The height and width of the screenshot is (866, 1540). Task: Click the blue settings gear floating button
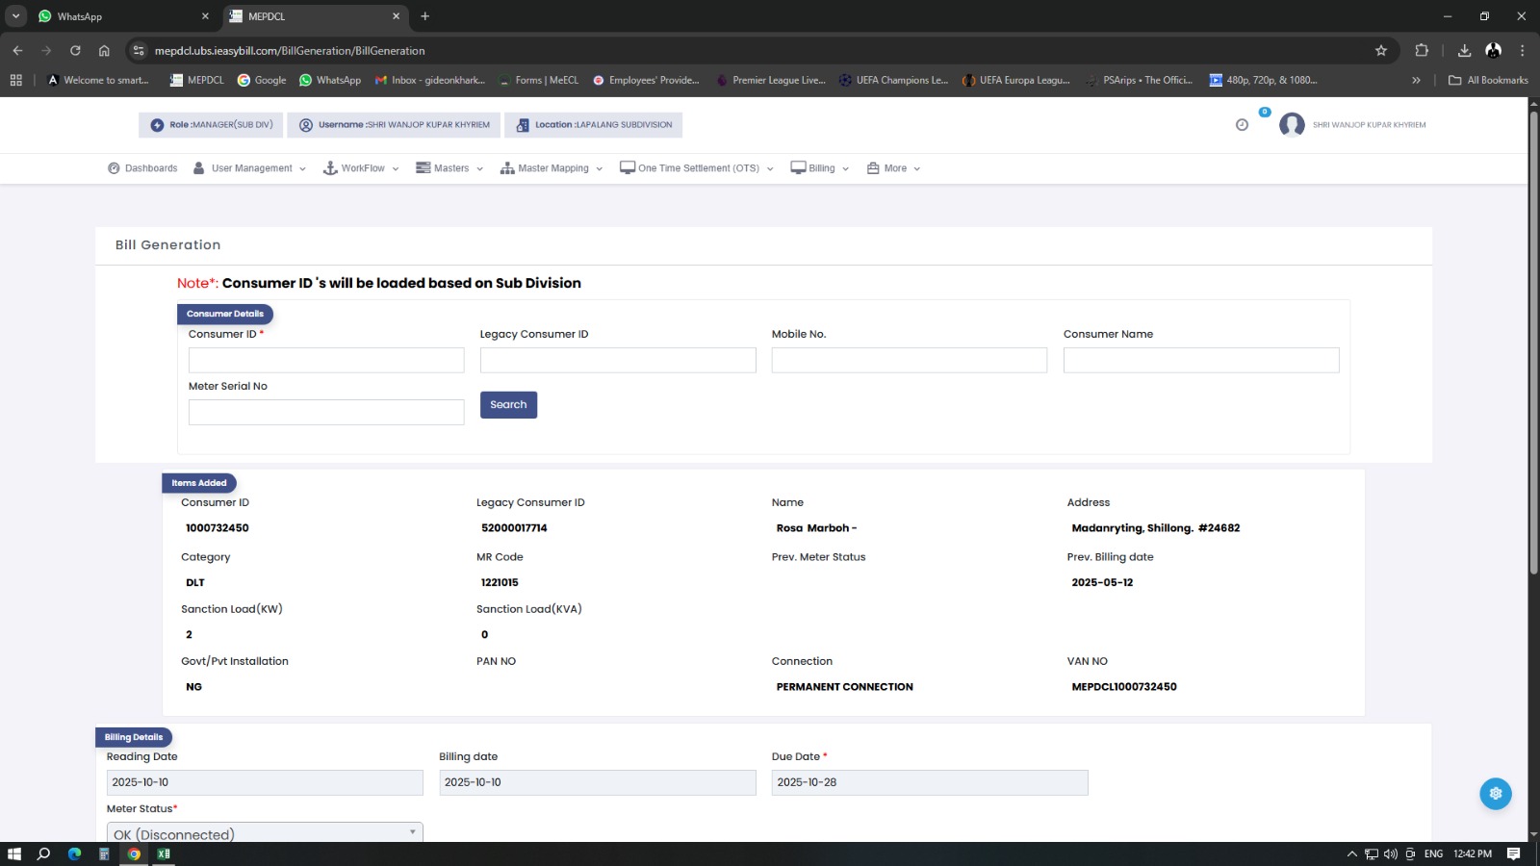[1495, 794]
